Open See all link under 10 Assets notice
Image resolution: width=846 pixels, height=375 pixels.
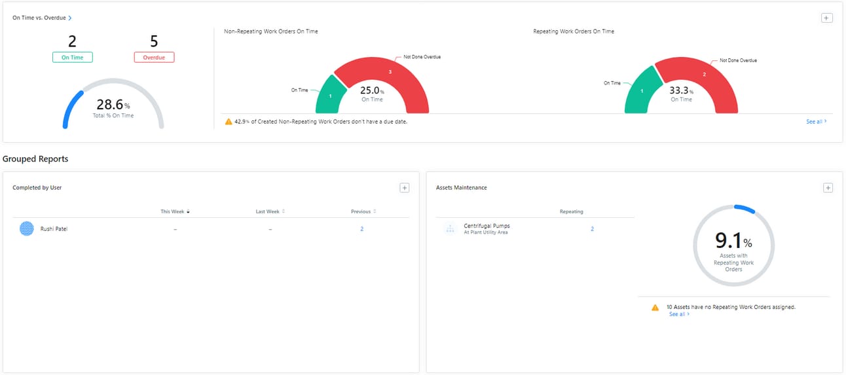679,314
